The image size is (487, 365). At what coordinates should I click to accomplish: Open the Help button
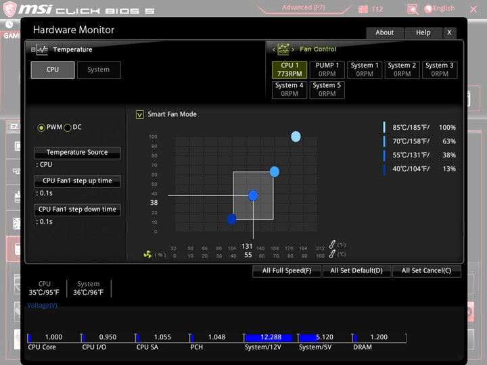coord(423,32)
